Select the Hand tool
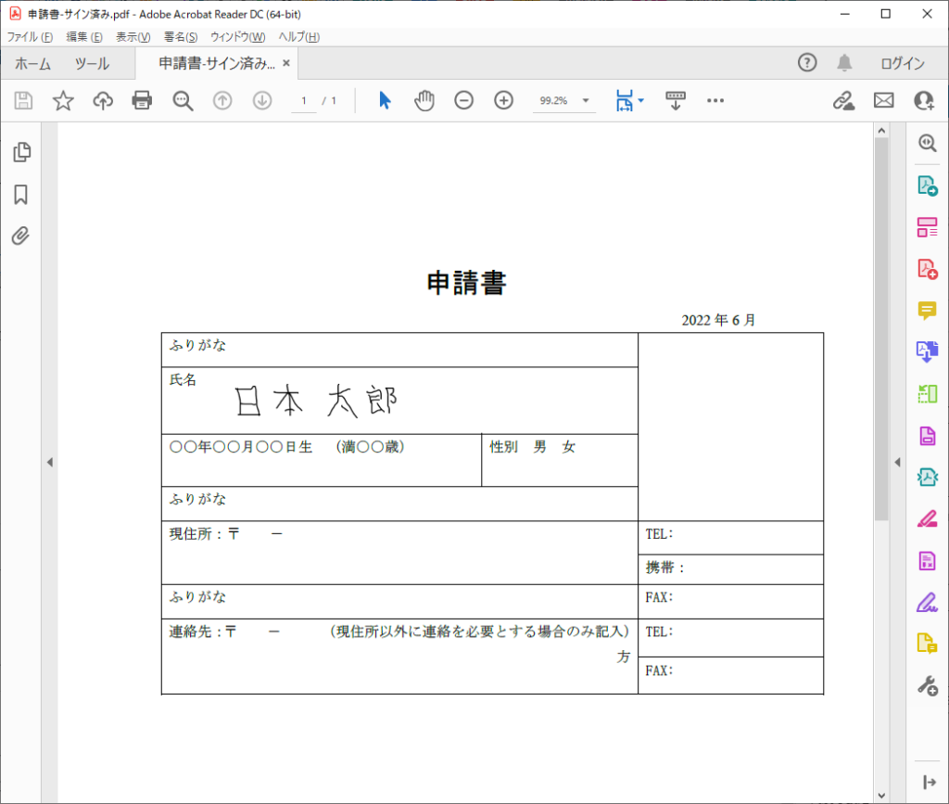 [424, 100]
